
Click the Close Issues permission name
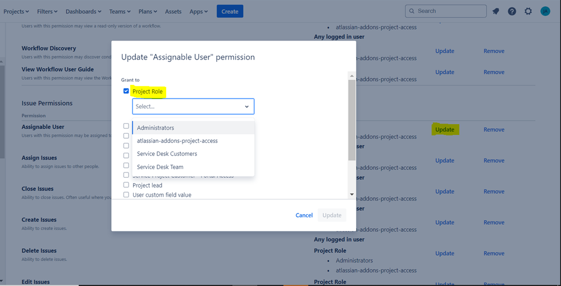pyautogui.click(x=38, y=189)
